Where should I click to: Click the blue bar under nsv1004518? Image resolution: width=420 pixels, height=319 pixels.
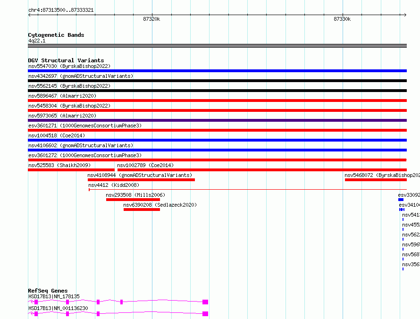217,140
